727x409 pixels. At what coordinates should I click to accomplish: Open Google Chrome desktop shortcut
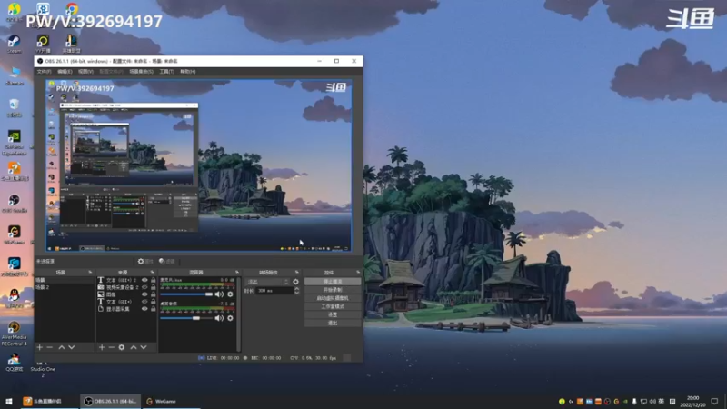(72, 9)
